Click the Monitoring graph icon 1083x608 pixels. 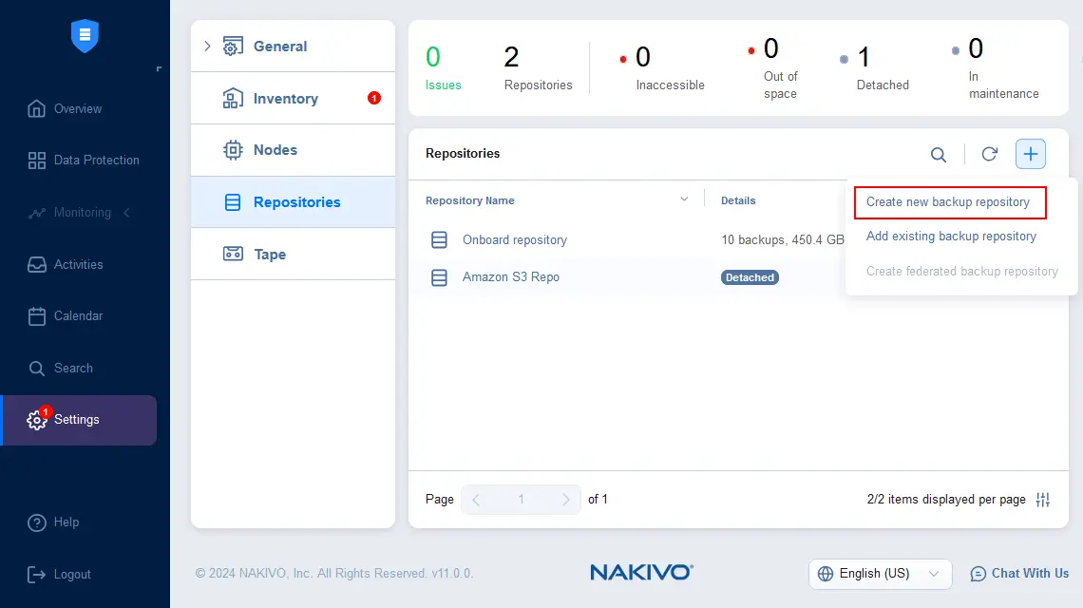coord(37,213)
